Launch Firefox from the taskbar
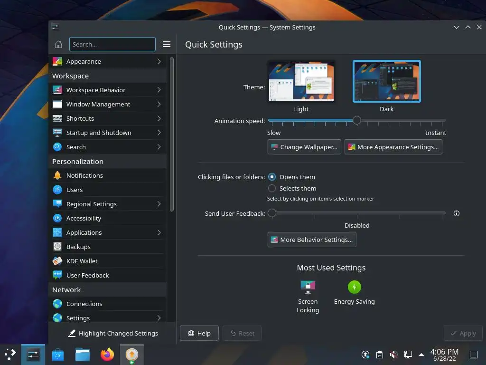Image resolution: width=486 pixels, height=365 pixels. [x=107, y=355]
